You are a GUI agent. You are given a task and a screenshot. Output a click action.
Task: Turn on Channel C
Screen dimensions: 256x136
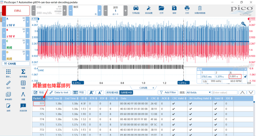pyautogui.click(x=16, y=44)
